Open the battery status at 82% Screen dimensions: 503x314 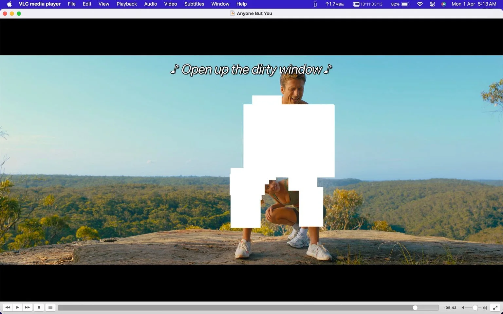pyautogui.click(x=400, y=4)
